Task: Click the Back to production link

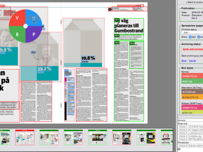Action: click(x=195, y=2)
